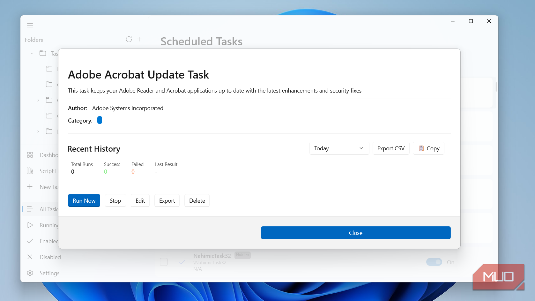This screenshot has height=301, width=535.
Task: Refresh the Folders list
Action: [129, 39]
